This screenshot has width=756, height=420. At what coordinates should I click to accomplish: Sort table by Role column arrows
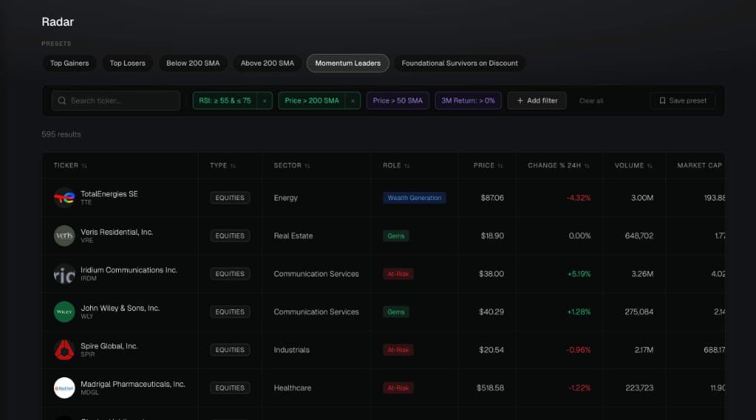click(x=408, y=166)
